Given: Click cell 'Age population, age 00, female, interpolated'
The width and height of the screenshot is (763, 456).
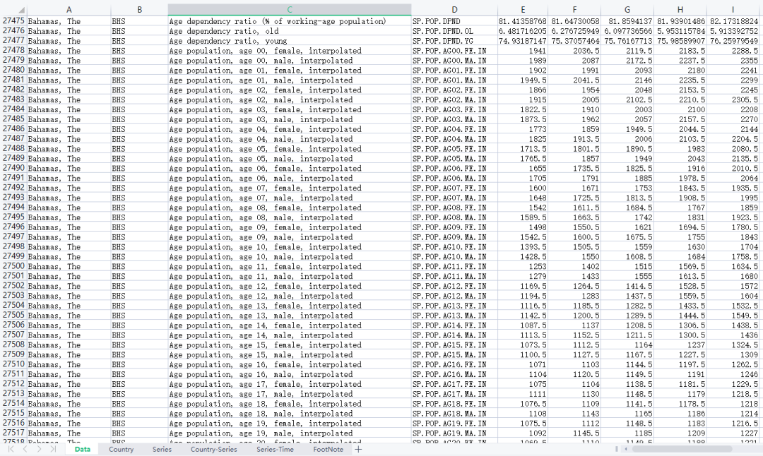Looking at the screenshot, I should tap(290, 51).
